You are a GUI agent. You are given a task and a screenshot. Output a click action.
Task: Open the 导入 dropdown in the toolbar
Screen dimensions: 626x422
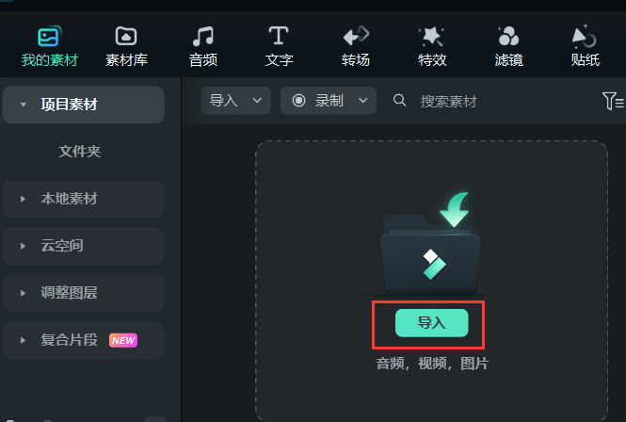pyautogui.click(x=235, y=101)
